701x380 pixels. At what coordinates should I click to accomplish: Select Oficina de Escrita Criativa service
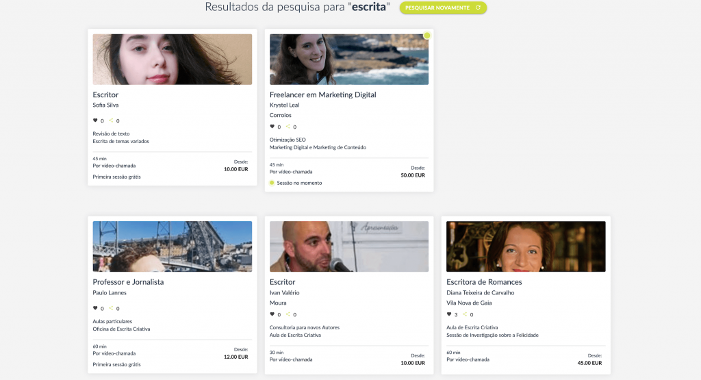[121, 329]
